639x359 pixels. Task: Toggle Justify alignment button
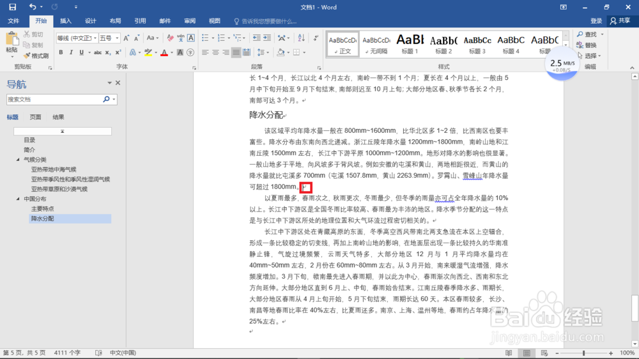[x=236, y=52]
